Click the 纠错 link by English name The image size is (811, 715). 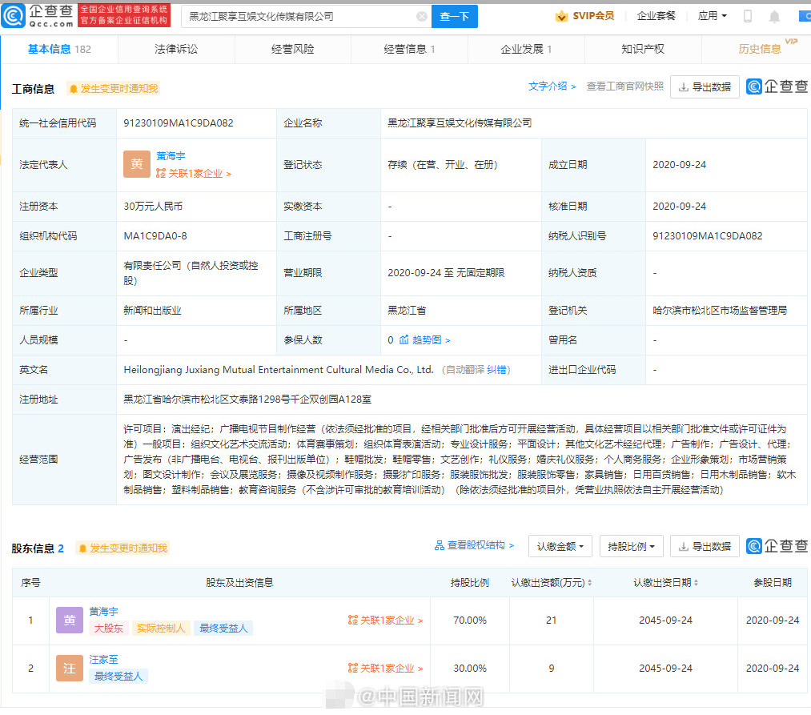pos(496,369)
